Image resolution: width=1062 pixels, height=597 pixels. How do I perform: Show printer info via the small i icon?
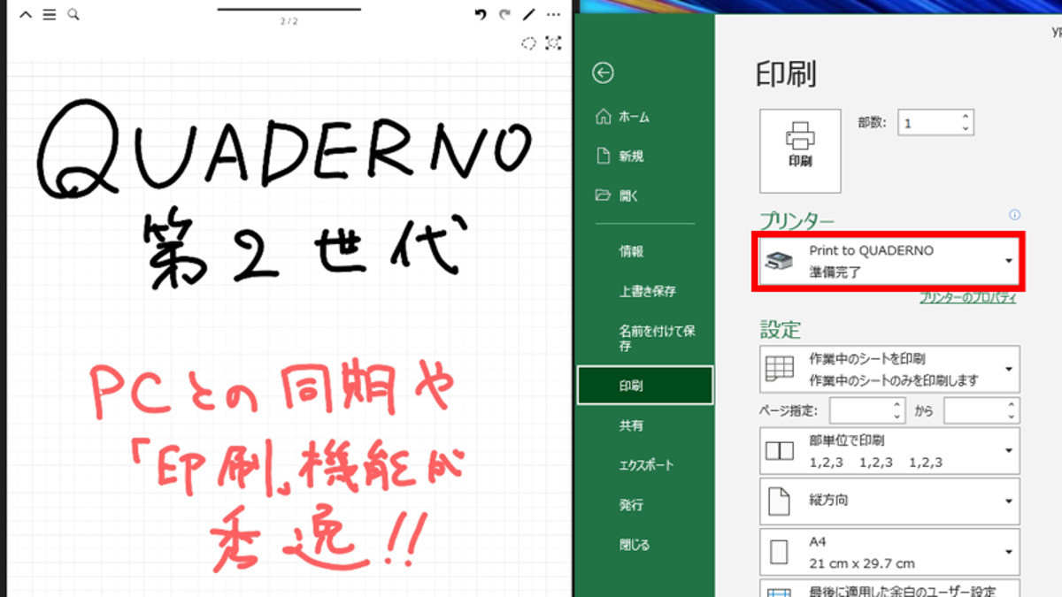[x=1014, y=215]
